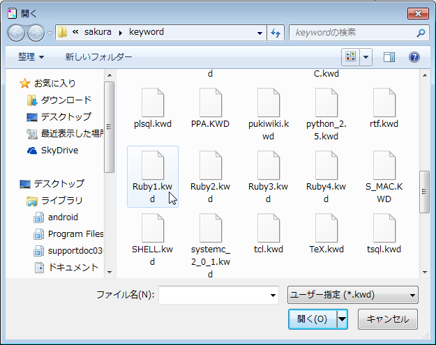Image resolution: width=436 pixels, height=345 pixels.
Task: Select お気に入り in the navigation pane
Action: 48,84
